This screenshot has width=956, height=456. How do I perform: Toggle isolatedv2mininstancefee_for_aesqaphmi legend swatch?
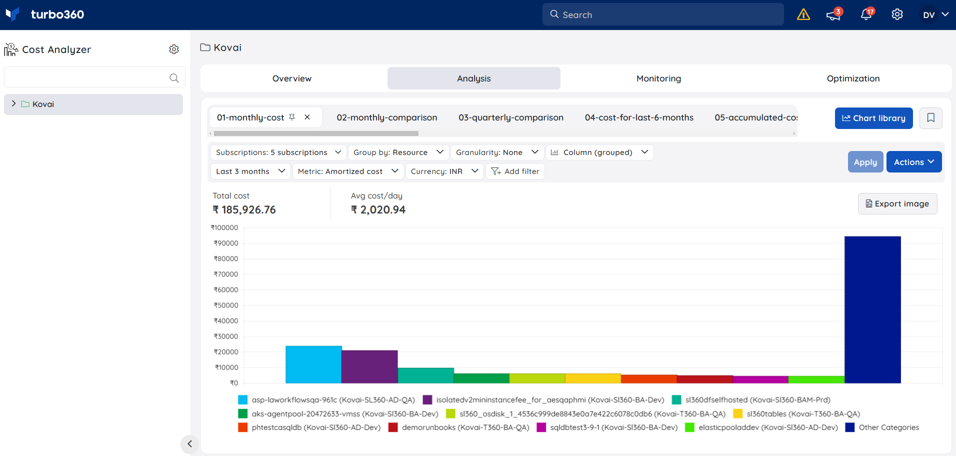427,400
